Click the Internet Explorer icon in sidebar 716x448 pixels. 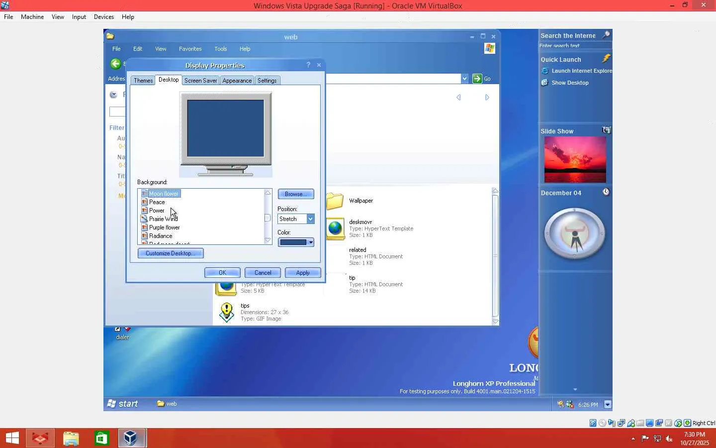tap(545, 71)
